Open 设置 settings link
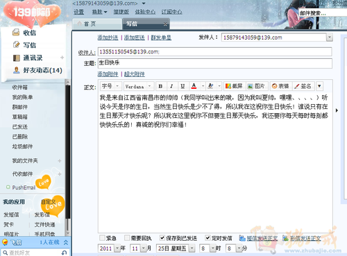The image size is (347, 256). pyautogui.click(x=78, y=12)
